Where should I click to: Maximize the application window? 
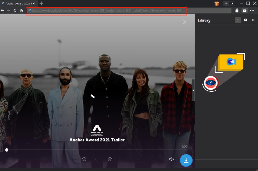248,3
